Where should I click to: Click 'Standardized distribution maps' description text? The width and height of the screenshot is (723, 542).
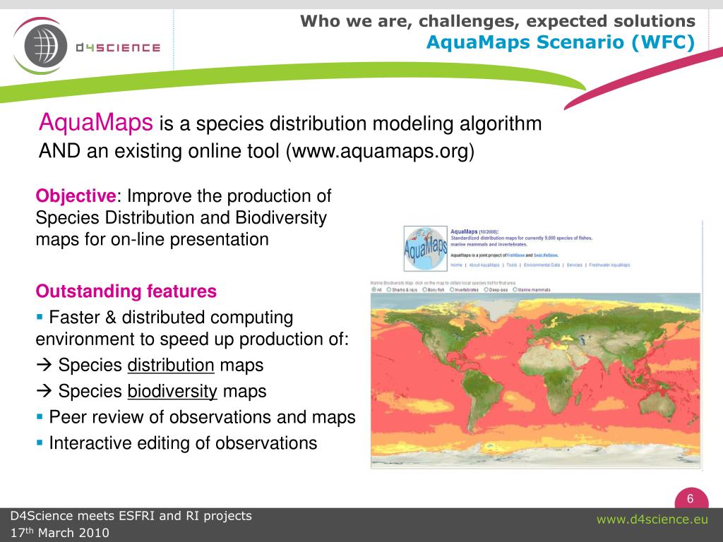[521, 241]
